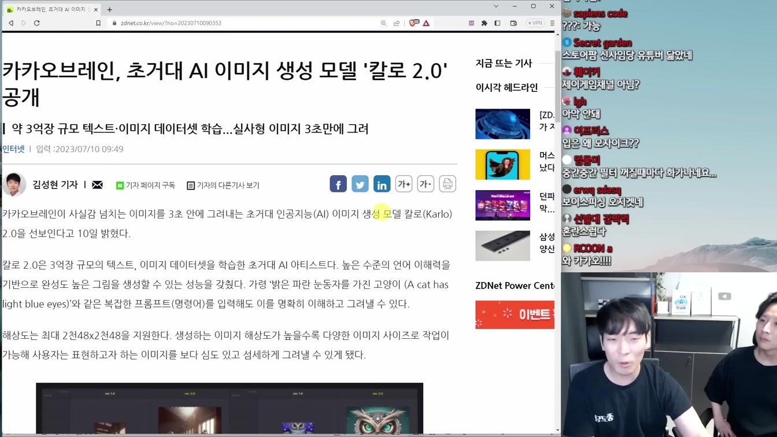Screen dimensions: 777x437
Task: Reload the page with the refresh icon
Action: (x=37, y=23)
